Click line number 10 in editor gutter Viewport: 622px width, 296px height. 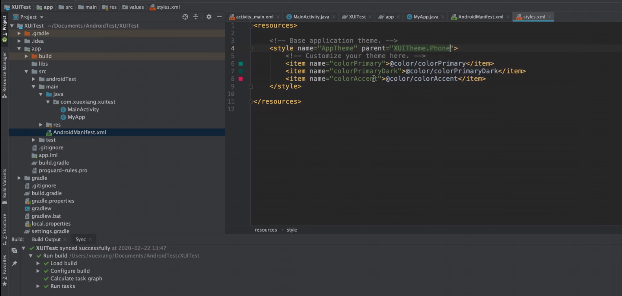pyautogui.click(x=231, y=94)
